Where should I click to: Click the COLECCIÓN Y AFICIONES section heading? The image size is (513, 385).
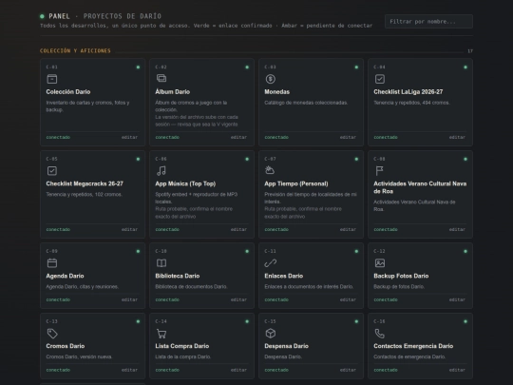click(75, 50)
